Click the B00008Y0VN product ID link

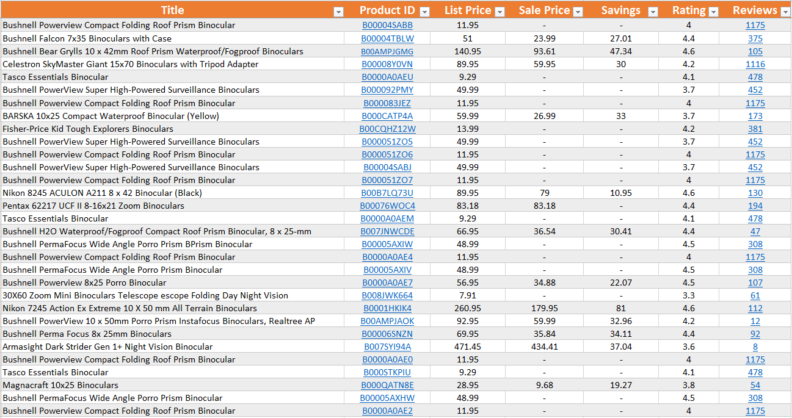[x=388, y=64]
